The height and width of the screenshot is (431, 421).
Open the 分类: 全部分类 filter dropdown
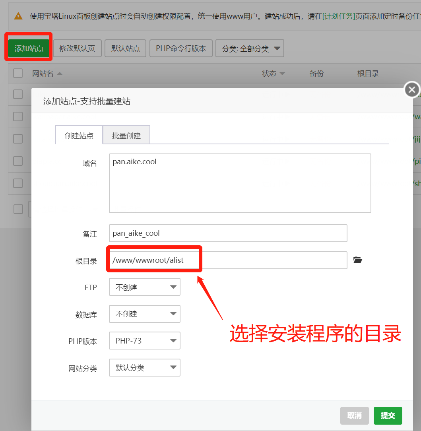(250, 49)
